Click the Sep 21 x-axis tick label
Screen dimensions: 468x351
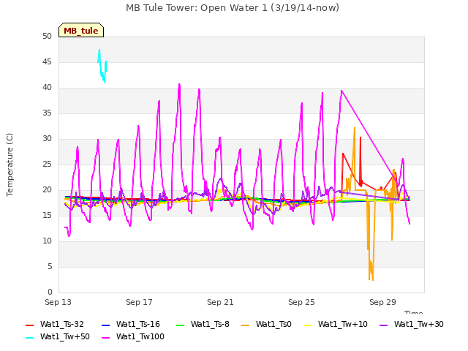pyautogui.click(x=220, y=302)
